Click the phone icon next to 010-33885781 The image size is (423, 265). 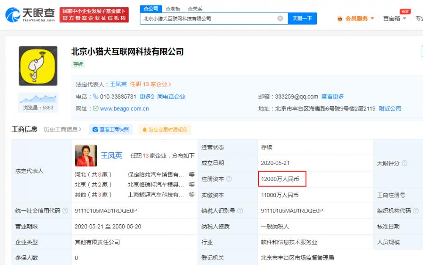click(96, 97)
